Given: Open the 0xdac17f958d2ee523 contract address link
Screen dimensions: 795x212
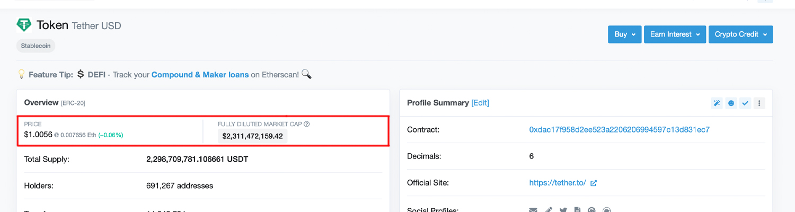Looking at the screenshot, I should click(619, 129).
